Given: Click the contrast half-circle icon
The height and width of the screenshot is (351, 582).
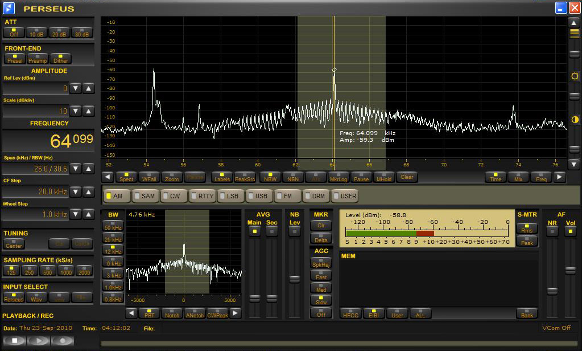Looking at the screenshot, I should click(575, 120).
